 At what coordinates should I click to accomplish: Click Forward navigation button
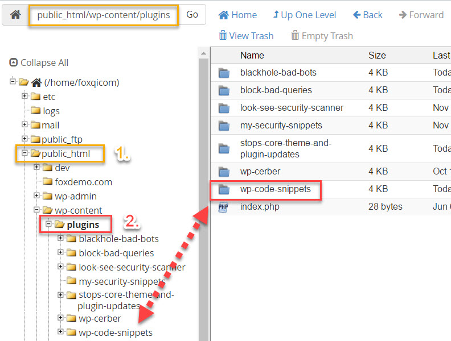tap(421, 15)
